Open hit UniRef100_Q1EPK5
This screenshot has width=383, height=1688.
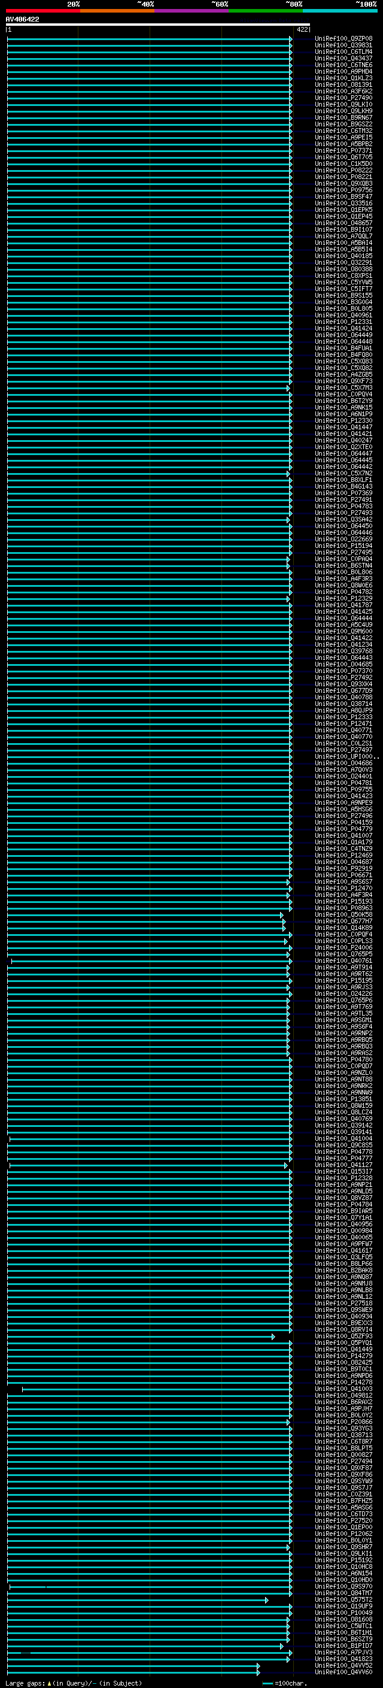pyautogui.click(x=343, y=210)
